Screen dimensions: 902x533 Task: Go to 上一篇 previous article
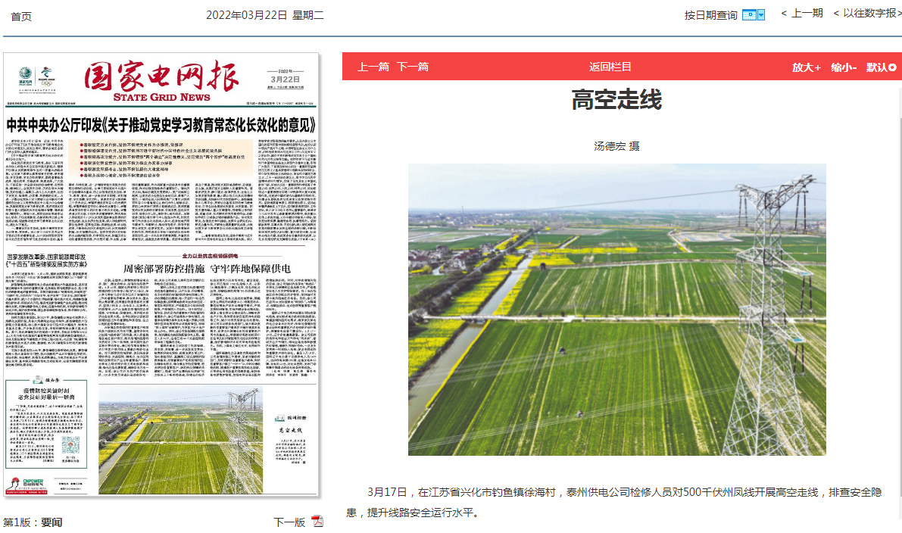pyautogui.click(x=373, y=67)
